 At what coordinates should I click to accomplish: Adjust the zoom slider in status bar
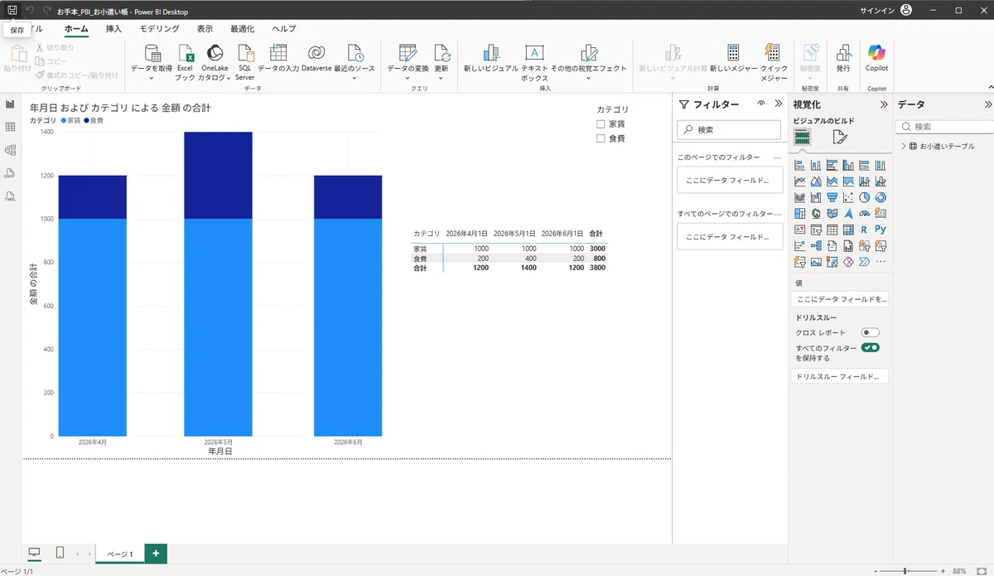coord(905,571)
